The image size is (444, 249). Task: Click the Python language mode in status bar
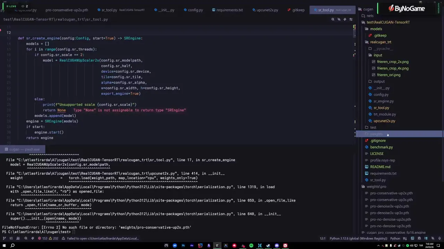395,238
